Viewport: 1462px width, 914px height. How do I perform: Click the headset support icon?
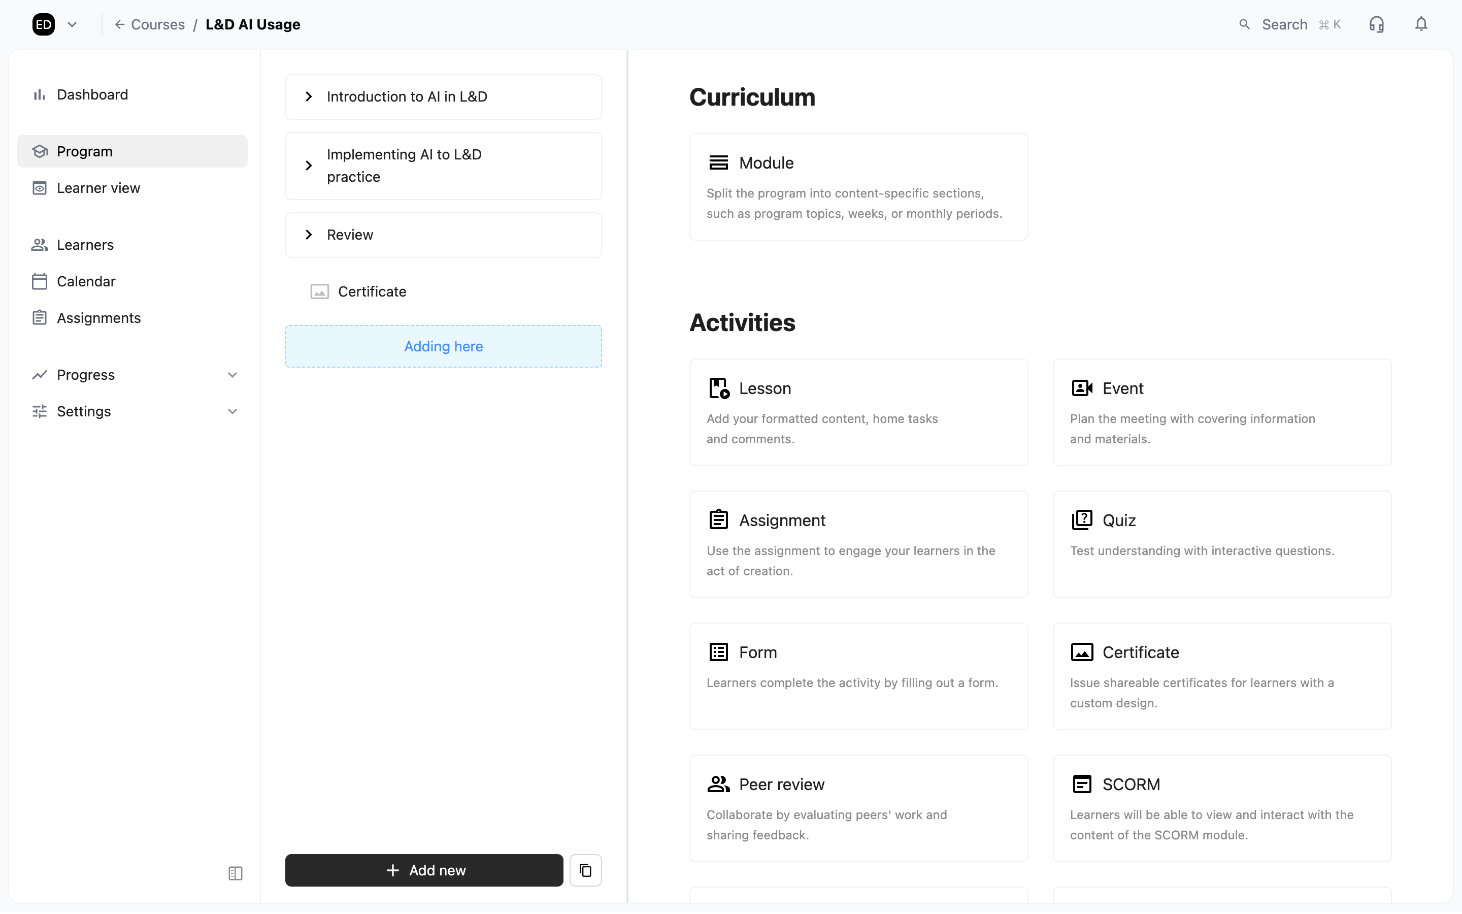1377,23
